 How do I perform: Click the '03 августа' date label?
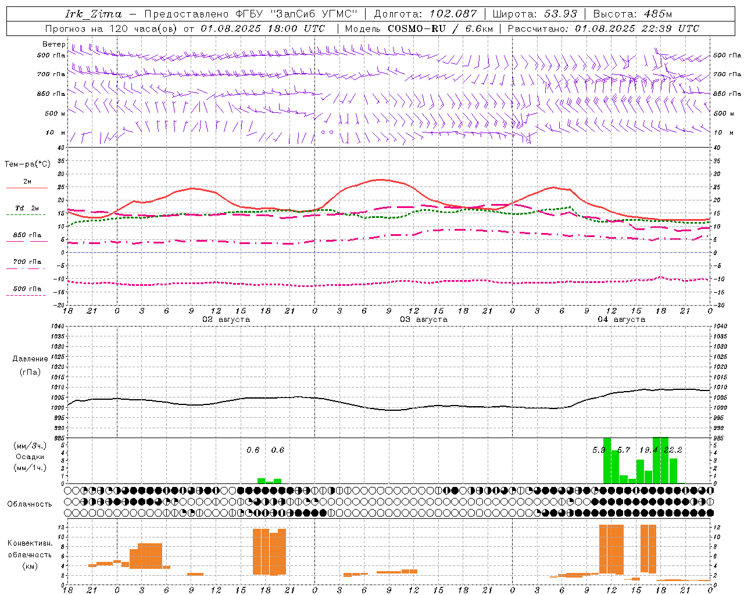point(424,320)
